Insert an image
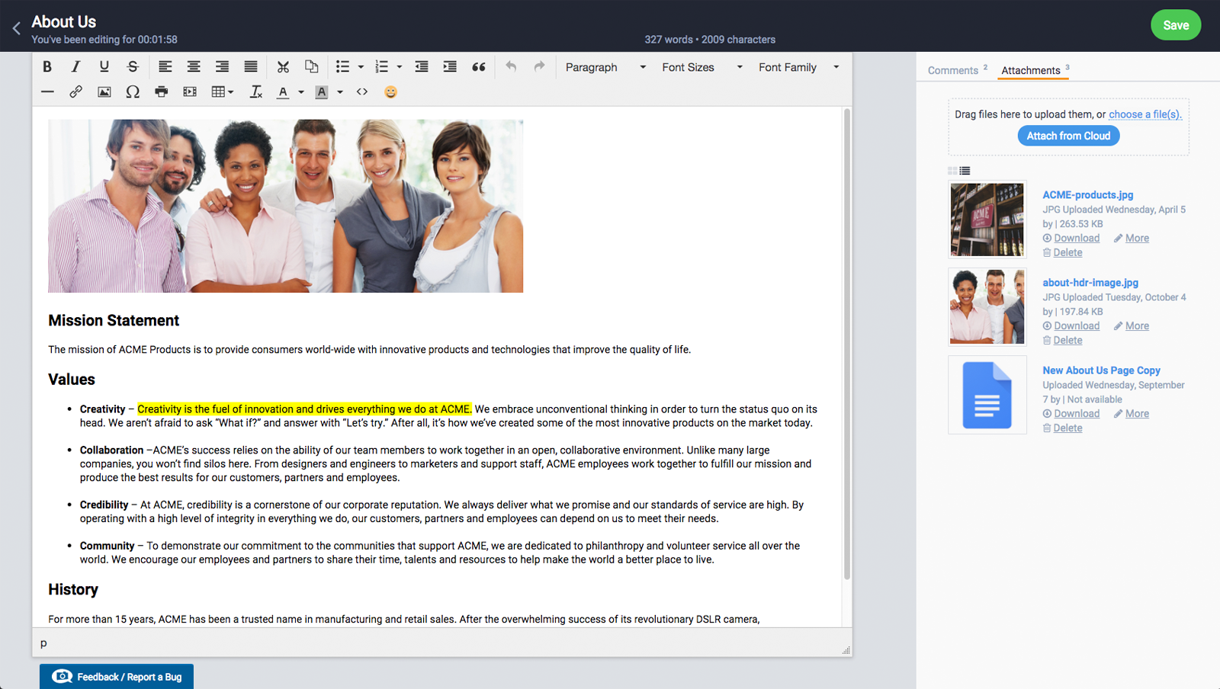1220x689 pixels. coord(104,92)
